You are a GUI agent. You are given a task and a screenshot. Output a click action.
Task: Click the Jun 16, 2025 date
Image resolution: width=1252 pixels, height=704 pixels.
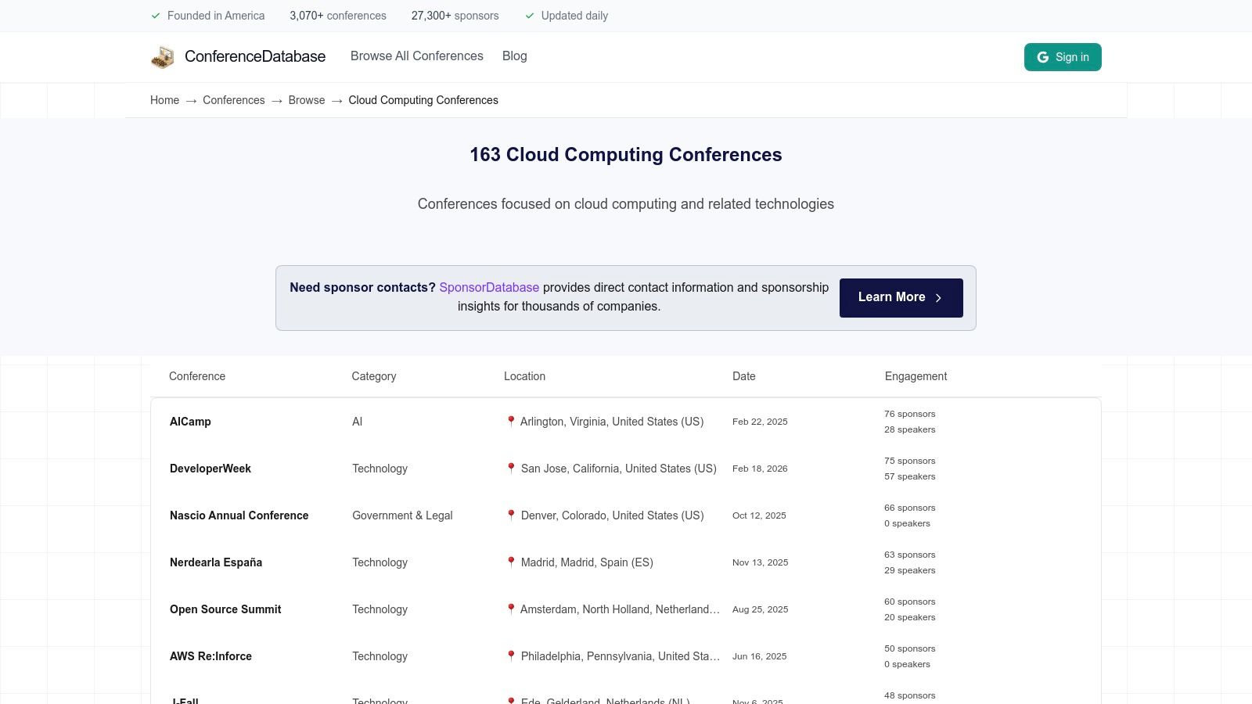coord(760,656)
